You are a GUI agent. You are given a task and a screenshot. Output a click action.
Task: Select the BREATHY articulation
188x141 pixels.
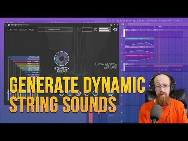pyautogui.click(x=32, y=72)
